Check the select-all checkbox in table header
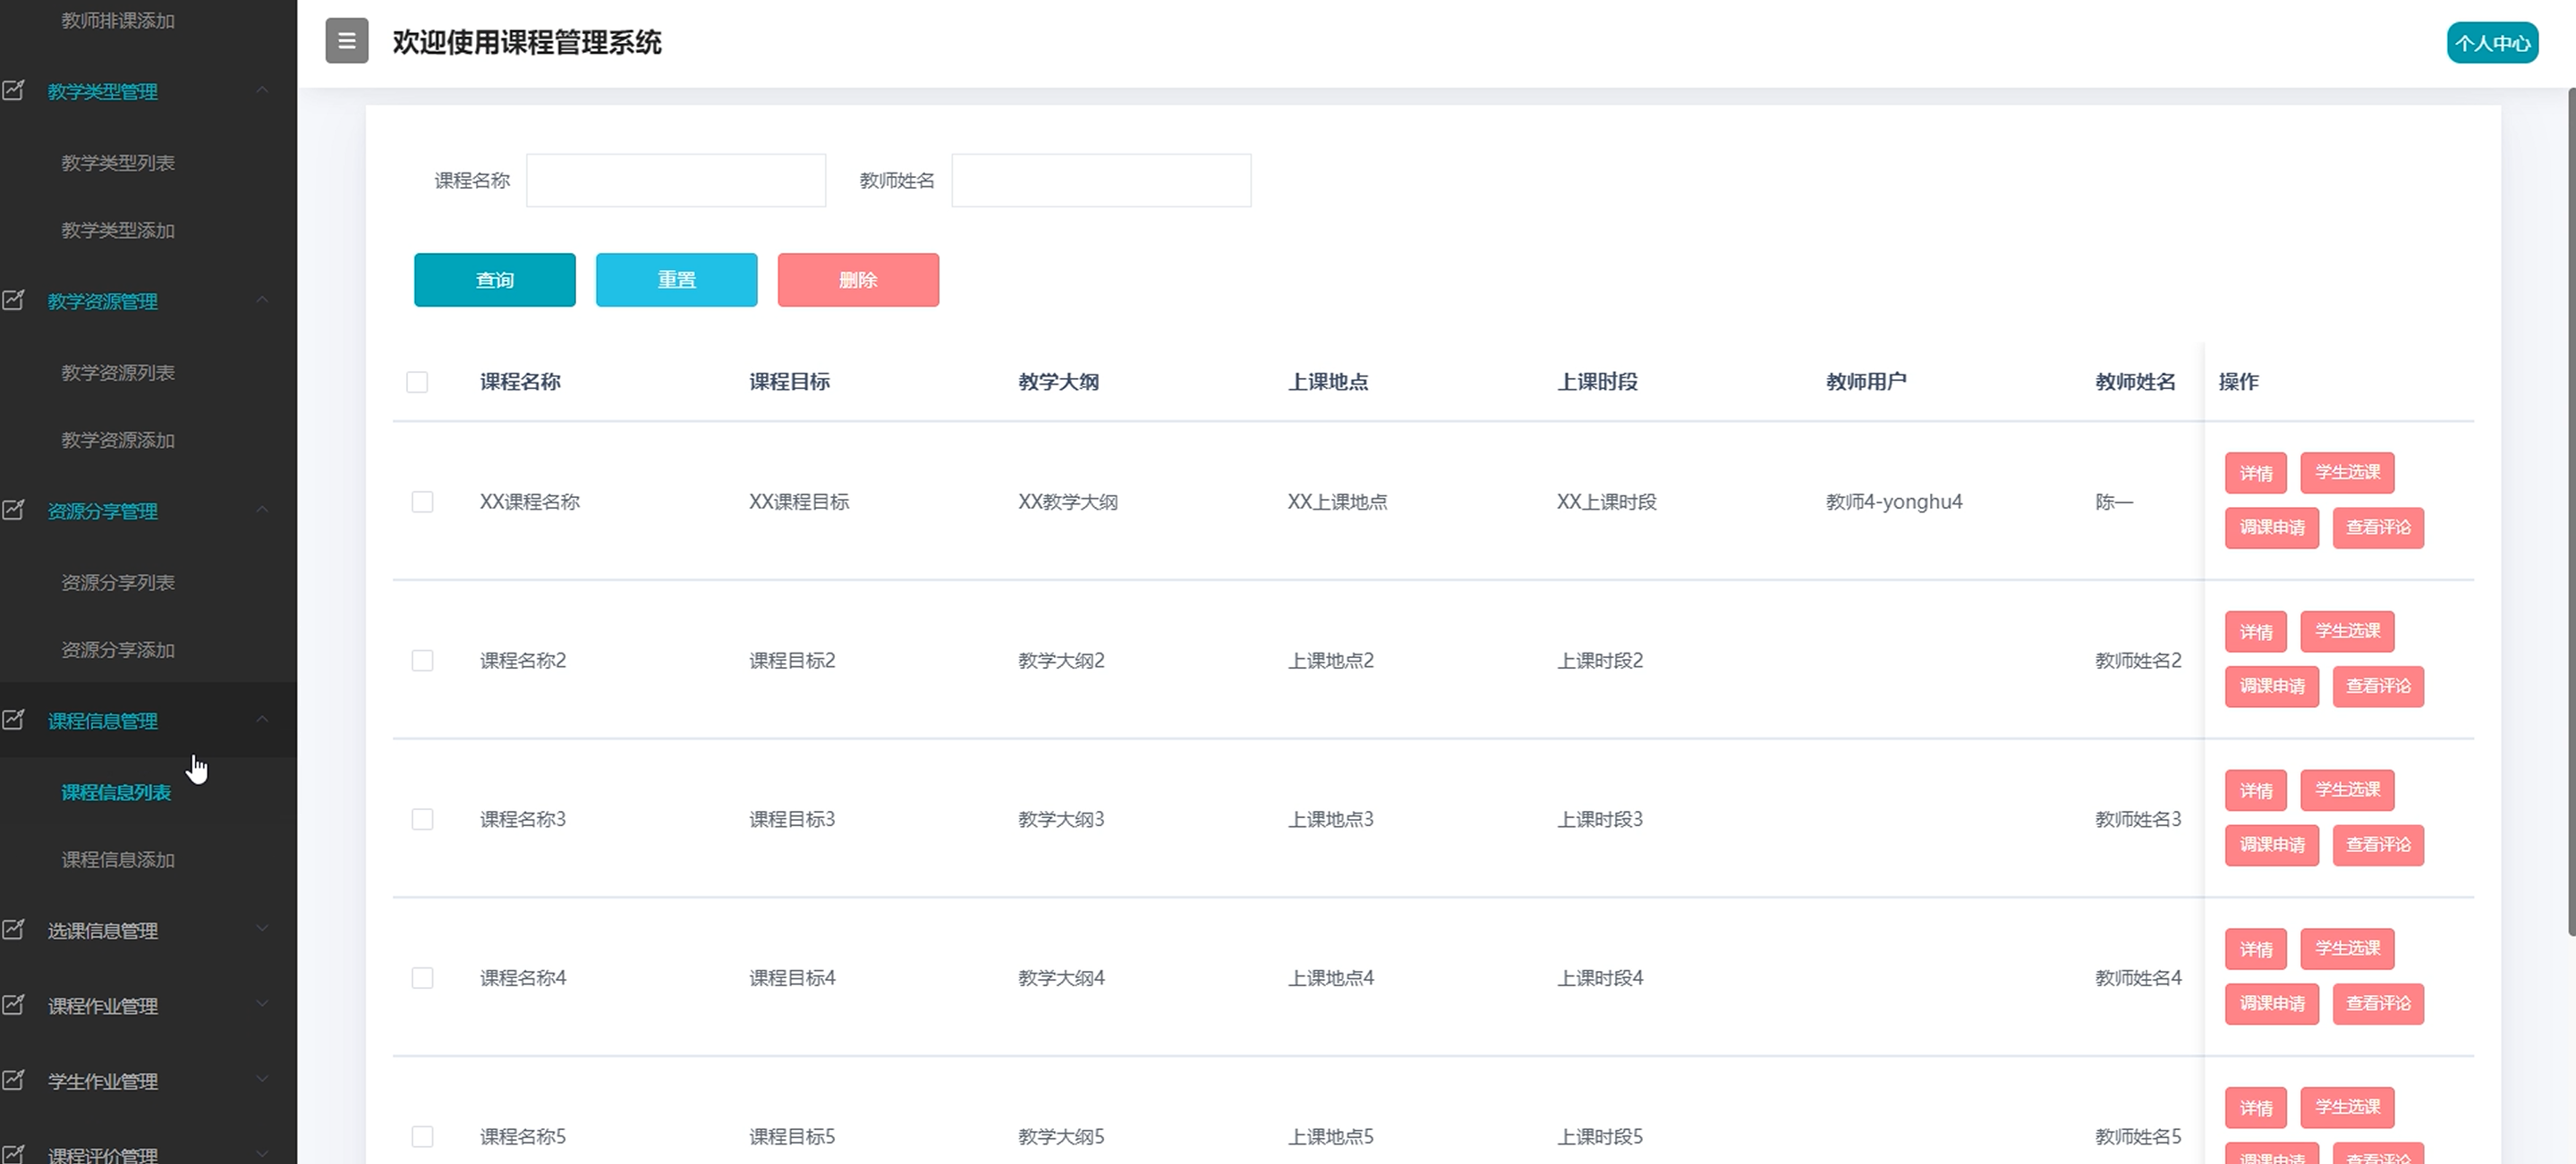The height and width of the screenshot is (1164, 2576). coord(417,382)
